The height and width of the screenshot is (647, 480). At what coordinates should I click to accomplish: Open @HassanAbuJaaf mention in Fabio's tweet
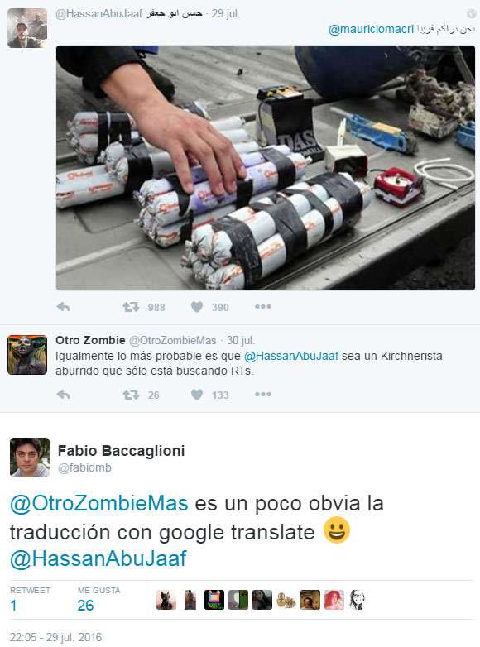(98, 558)
